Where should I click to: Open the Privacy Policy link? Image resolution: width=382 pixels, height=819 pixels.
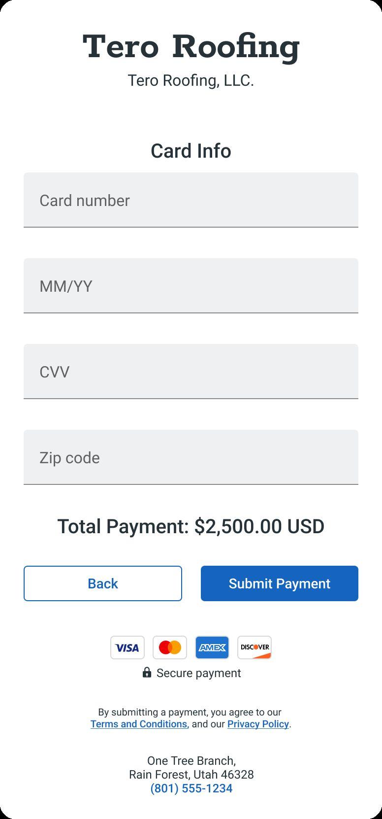pos(258,724)
